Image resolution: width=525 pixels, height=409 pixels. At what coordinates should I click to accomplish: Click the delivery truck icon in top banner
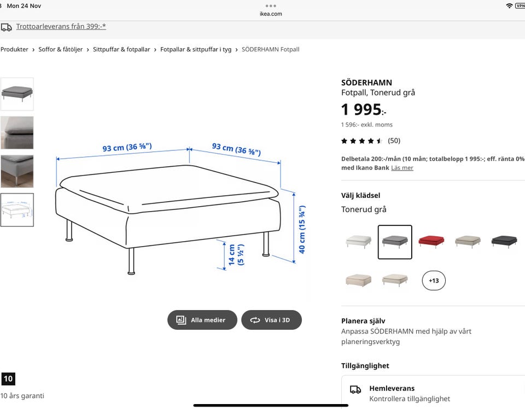point(7,27)
